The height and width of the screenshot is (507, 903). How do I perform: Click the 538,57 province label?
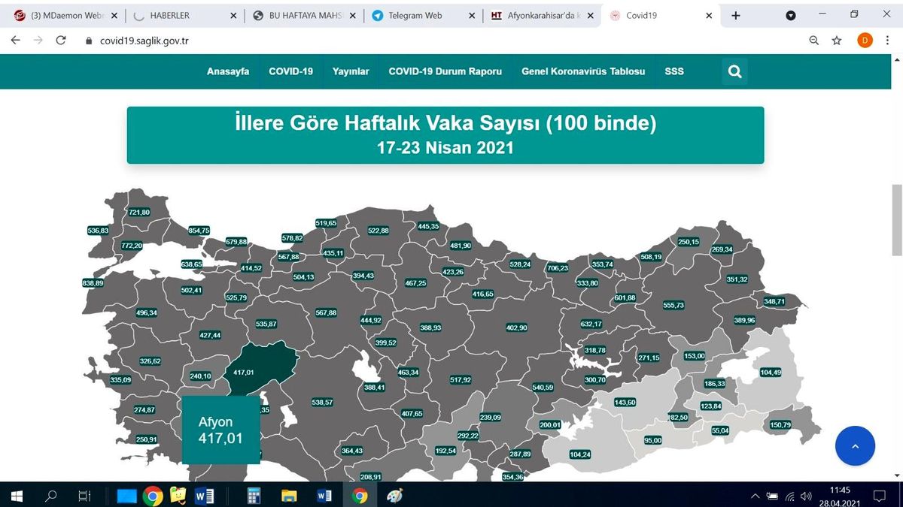pos(322,403)
